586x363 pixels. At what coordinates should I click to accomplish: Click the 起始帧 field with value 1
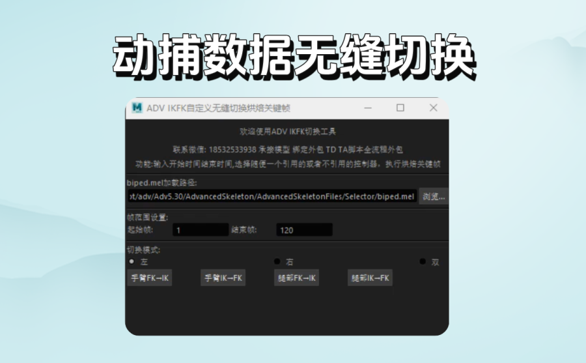pyautogui.click(x=201, y=230)
